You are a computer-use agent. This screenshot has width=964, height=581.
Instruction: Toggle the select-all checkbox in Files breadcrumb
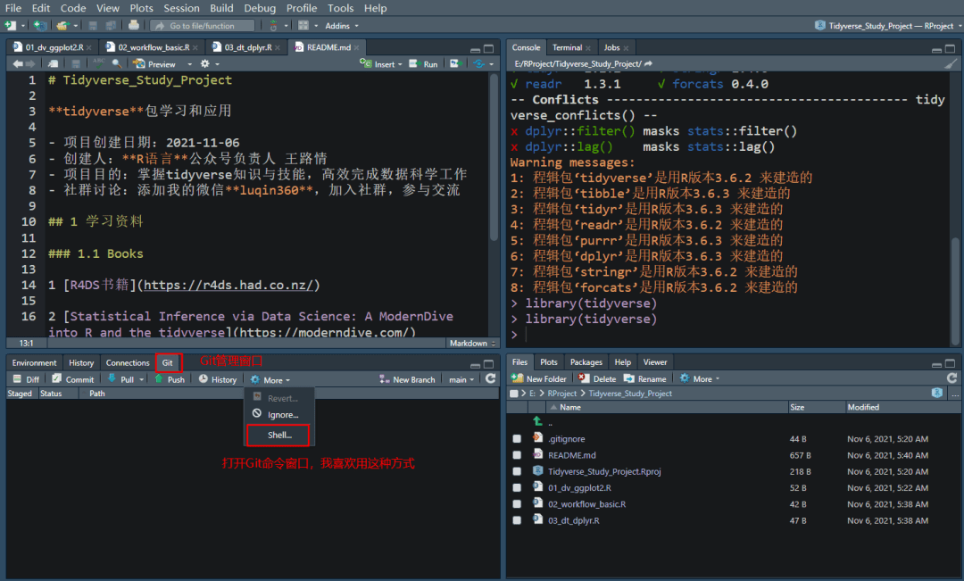pos(514,394)
